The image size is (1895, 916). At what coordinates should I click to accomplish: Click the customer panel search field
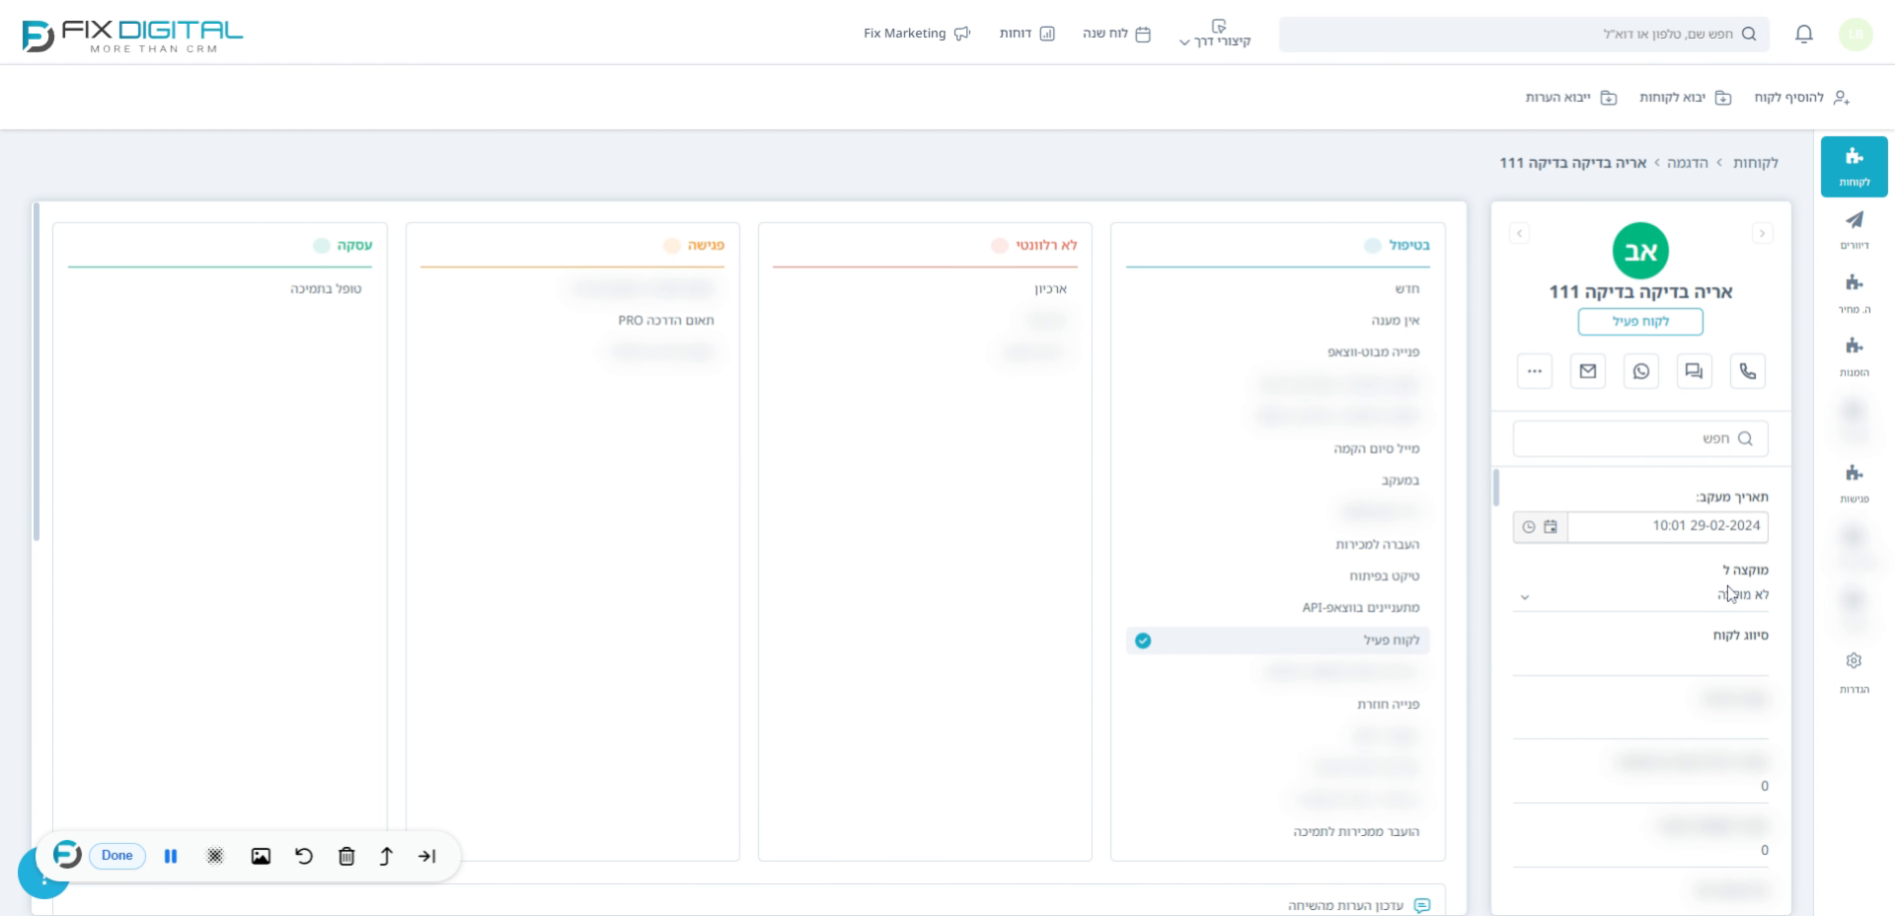[1640, 438]
